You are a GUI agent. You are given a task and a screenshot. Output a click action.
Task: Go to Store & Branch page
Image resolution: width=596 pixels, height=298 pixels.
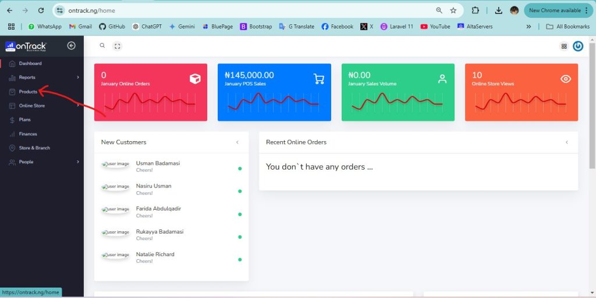click(34, 148)
